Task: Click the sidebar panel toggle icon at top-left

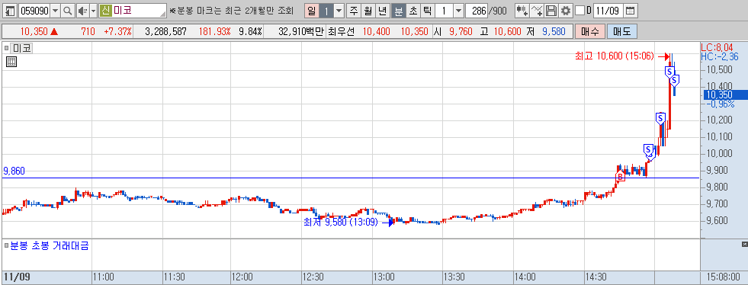Action: point(10,11)
